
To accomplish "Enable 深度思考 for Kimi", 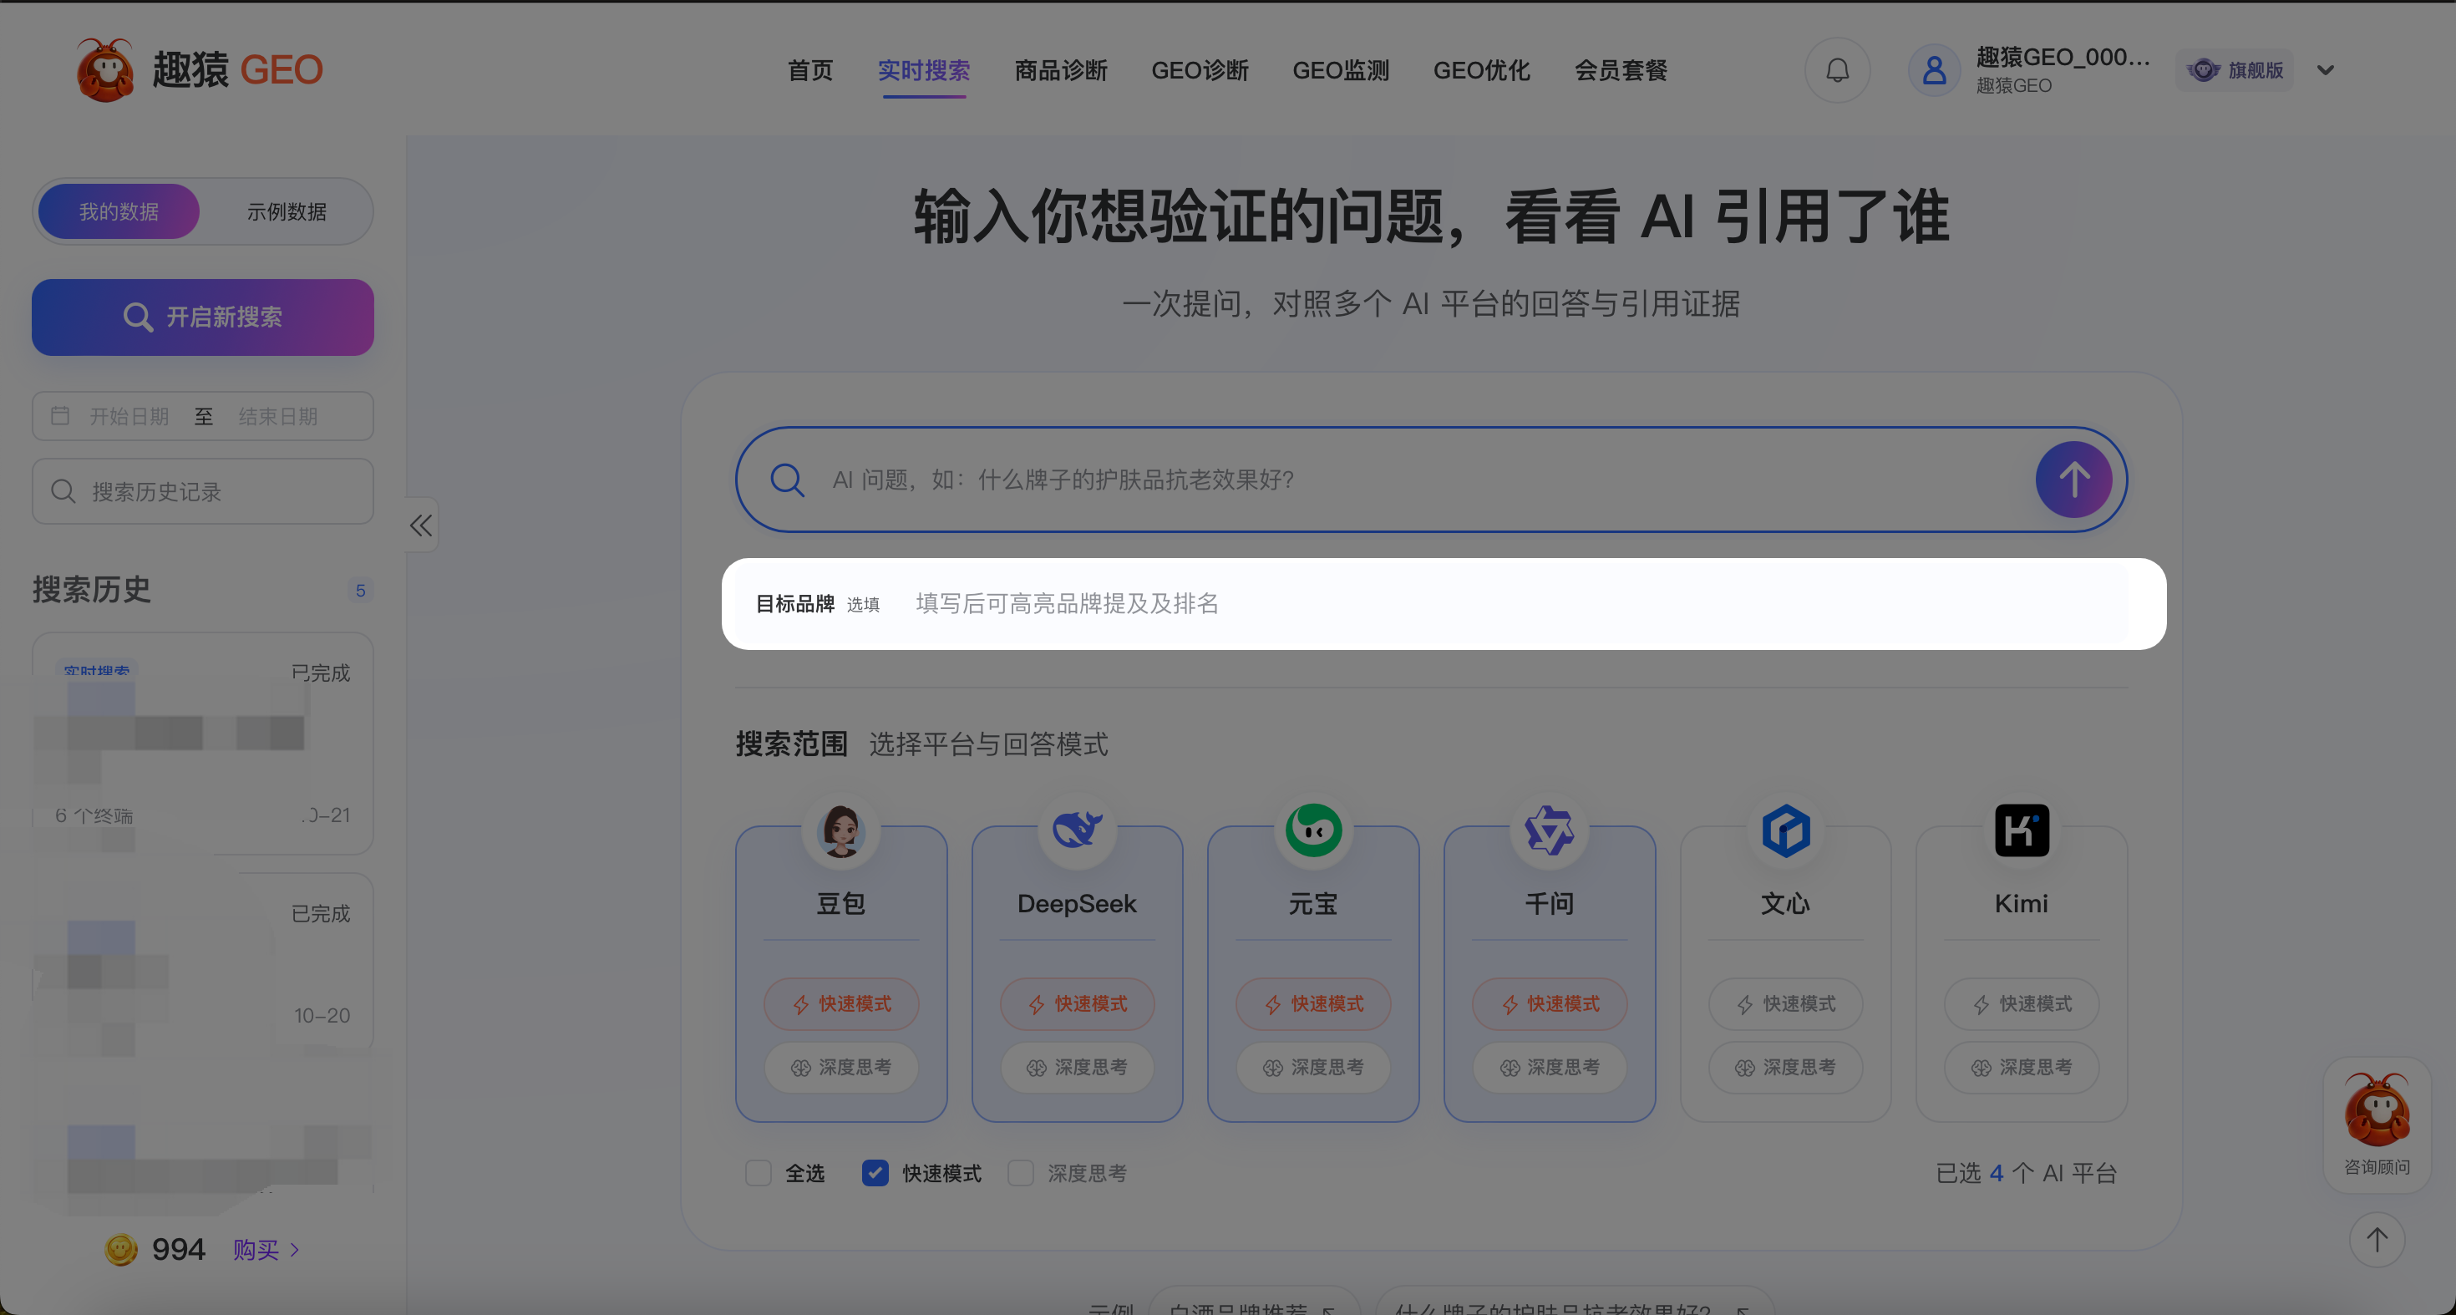I will 2022,1066.
